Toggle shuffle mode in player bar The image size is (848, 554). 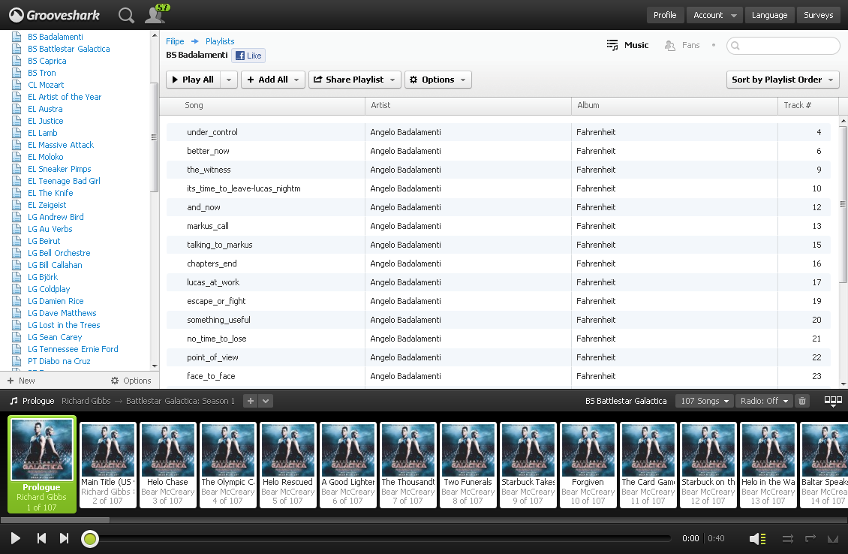[x=788, y=538]
